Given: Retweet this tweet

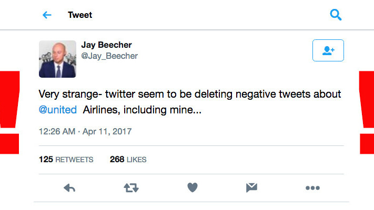Looking at the screenshot, I should tap(131, 187).
